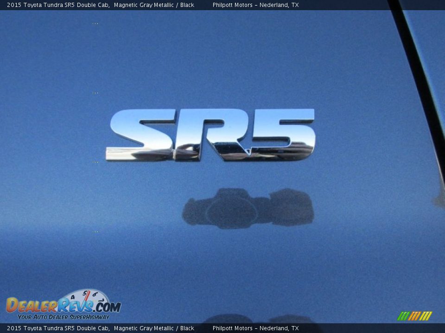Open the DealerRevs.com watermark logo

[x=63, y=305]
